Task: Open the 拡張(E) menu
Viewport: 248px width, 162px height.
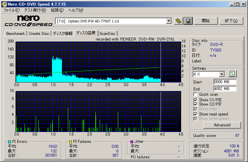Action: tap(57, 10)
